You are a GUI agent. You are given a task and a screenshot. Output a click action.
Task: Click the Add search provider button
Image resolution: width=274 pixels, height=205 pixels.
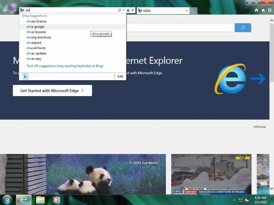tap(120, 76)
